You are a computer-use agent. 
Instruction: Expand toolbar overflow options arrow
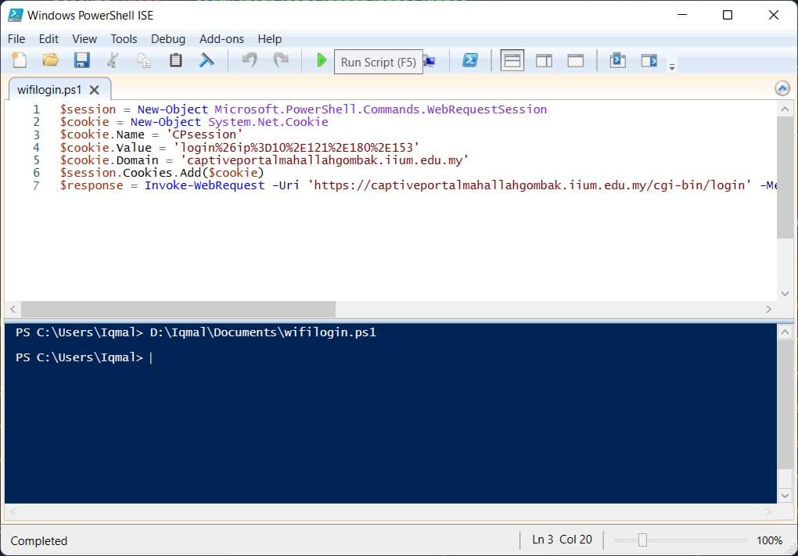pyautogui.click(x=672, y=66)
